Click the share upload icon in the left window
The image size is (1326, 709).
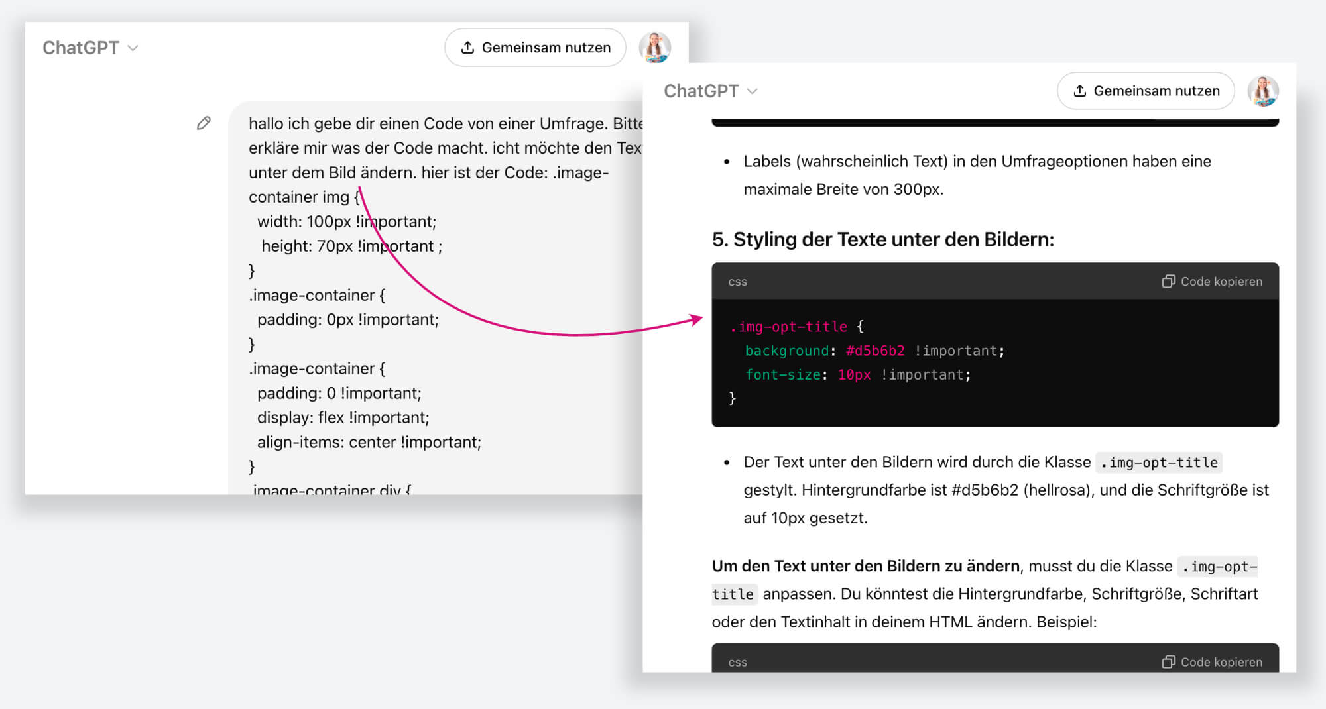coord(467,48)
